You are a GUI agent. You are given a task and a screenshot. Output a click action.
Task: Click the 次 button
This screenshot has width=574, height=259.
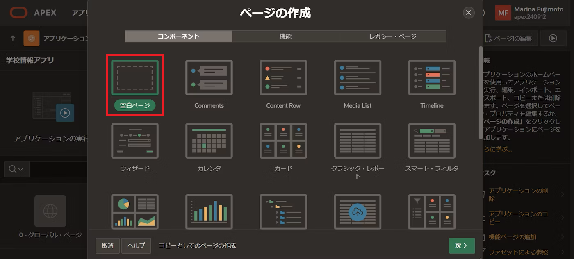[462, 245]
